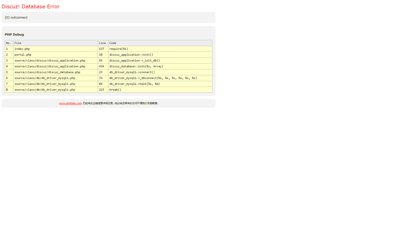This screenshot has height=225, width=401.
Task: Select the 'source/class/discuz/discuz_database.php' file cell
Action: [55, 72]
